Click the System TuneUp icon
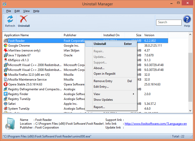The height and width of the screenshot is (141, 195). click(x=6, y=108)
